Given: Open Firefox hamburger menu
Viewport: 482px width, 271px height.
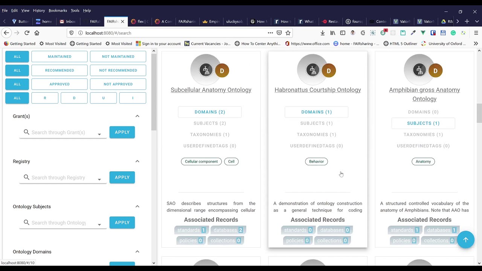Looking at the screenshot, I should [x=476, y=33].
